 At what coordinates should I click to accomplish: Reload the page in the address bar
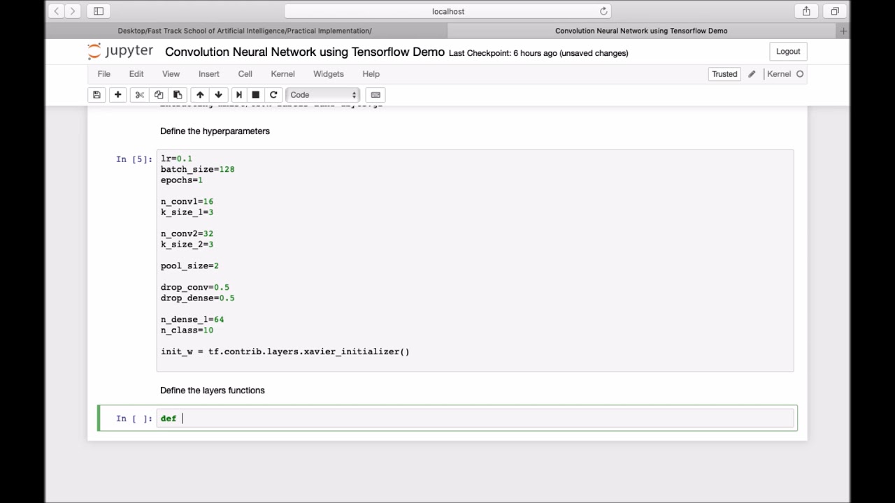[x=603, y=11]
